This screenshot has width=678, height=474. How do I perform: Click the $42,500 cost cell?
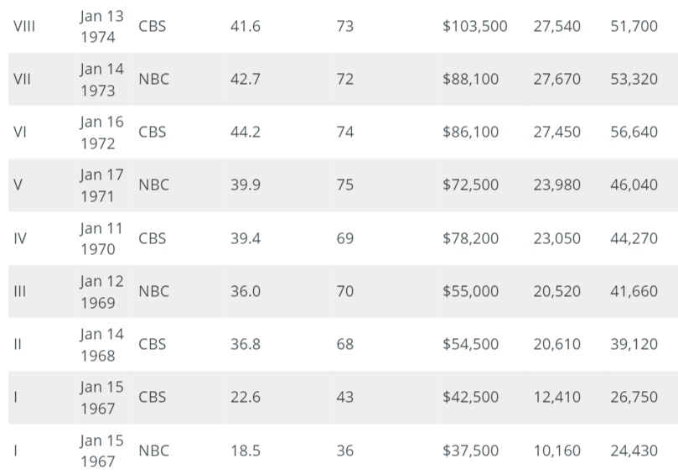[470, 397]
